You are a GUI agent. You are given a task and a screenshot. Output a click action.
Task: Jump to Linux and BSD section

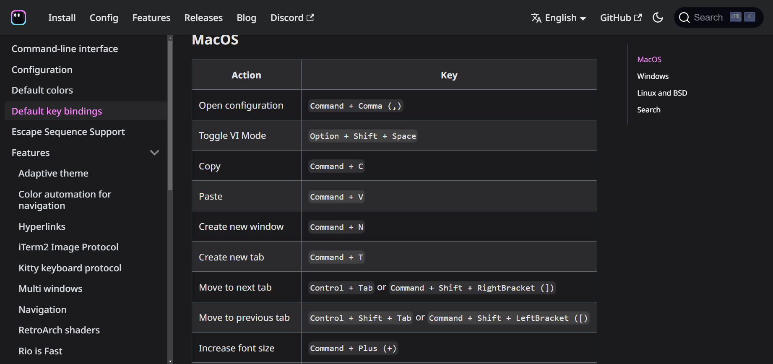(662, 93)
